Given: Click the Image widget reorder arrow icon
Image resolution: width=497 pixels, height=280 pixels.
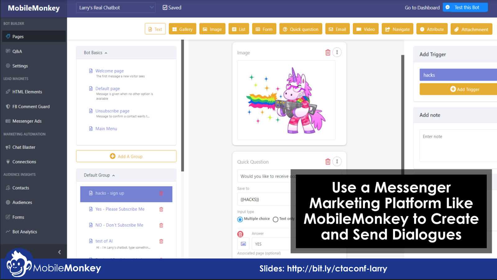Looking at the screenshot, I should pos(337,52).
